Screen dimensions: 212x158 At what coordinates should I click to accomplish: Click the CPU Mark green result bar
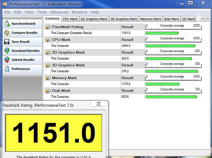[x=170, y=46]
